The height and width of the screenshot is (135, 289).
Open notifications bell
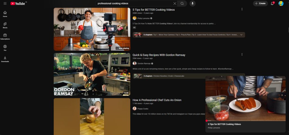point(272,3)
